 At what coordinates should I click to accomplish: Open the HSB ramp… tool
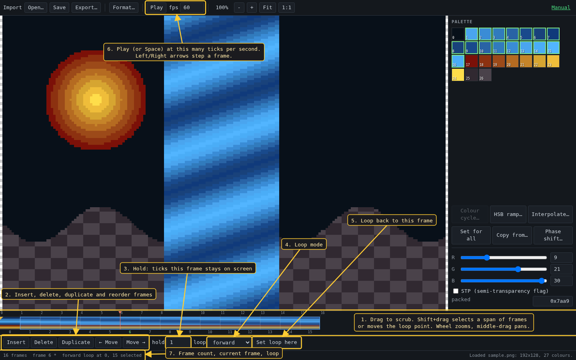(508, 214)
